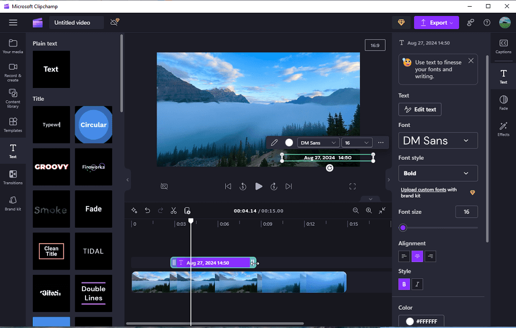Click the Clipchamp logo icon
The image size is (516, 328).
tap(37, 23)
